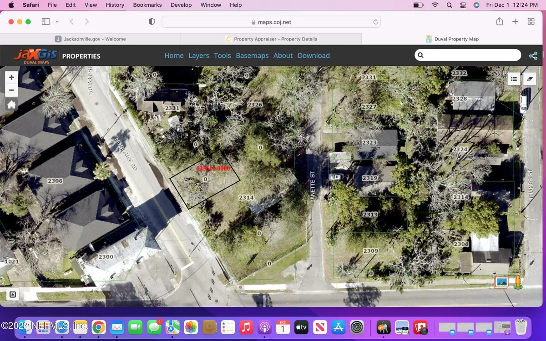Click the Street View pegman marker
546x341 pixels.
519,282
